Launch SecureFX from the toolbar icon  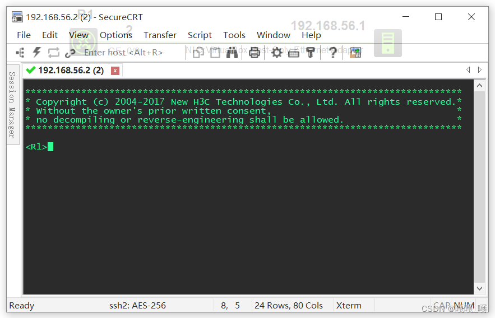click(355, 52)
